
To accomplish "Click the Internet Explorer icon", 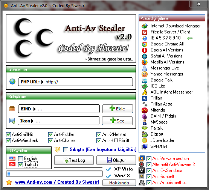I will click(145, 38).
